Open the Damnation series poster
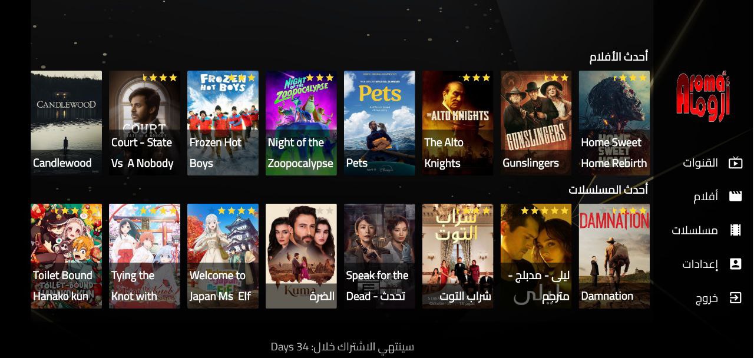754x358 pixels. pos(614,256)
